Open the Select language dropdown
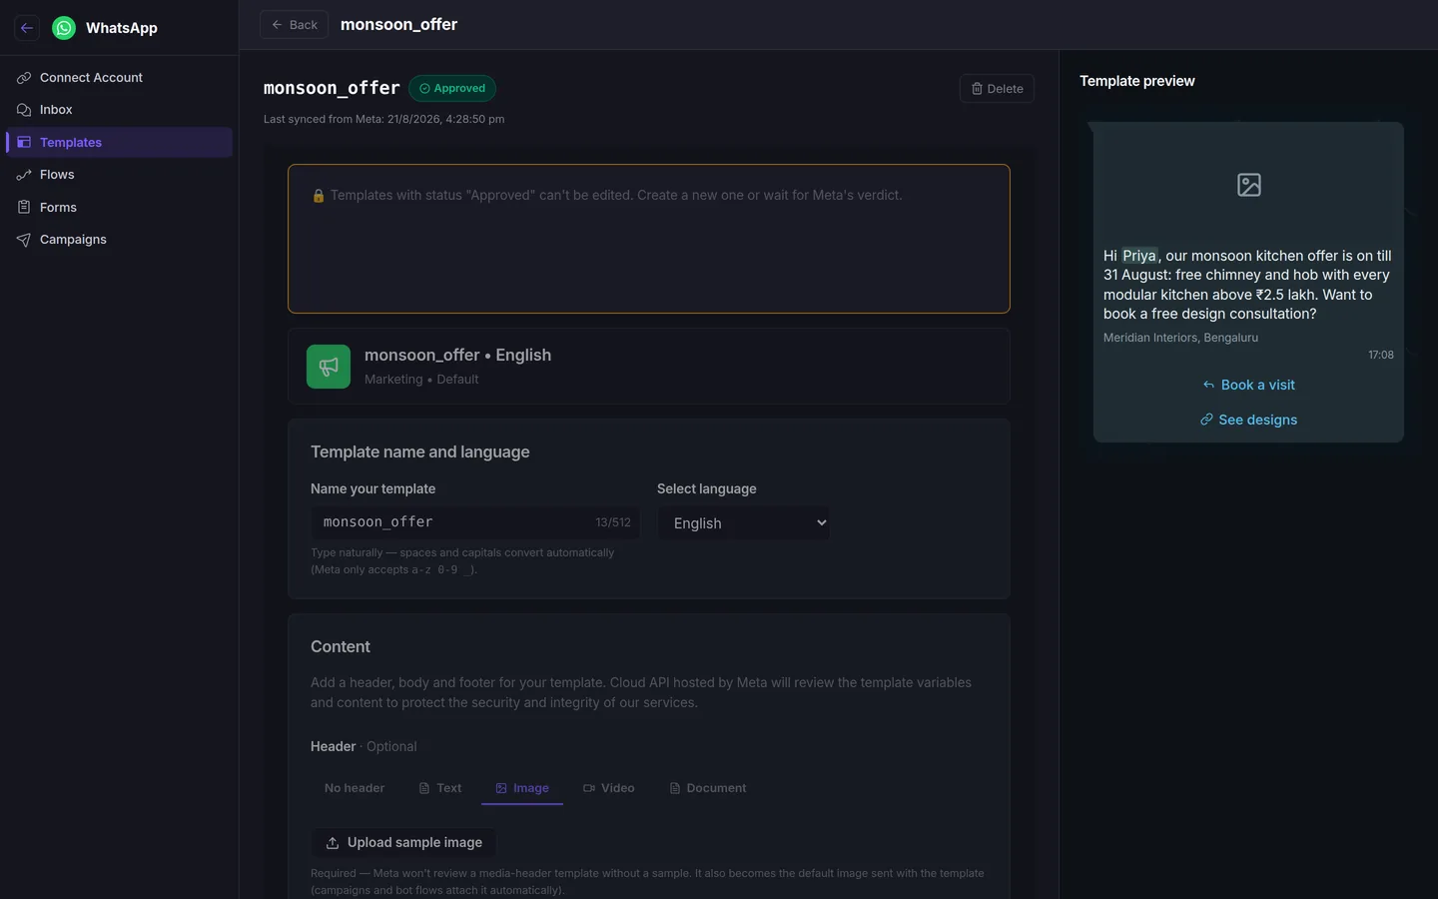Screen dimensions: 1438x899 [744, 523]
